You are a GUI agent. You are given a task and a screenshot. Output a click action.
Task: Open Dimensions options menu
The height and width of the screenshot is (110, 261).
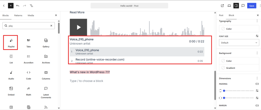click(x=257, y=78)
